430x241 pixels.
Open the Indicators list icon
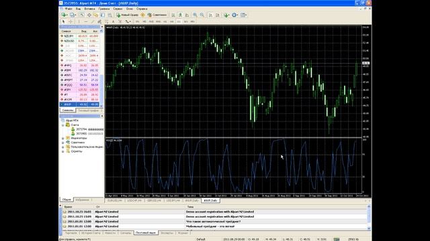point(226,15)
